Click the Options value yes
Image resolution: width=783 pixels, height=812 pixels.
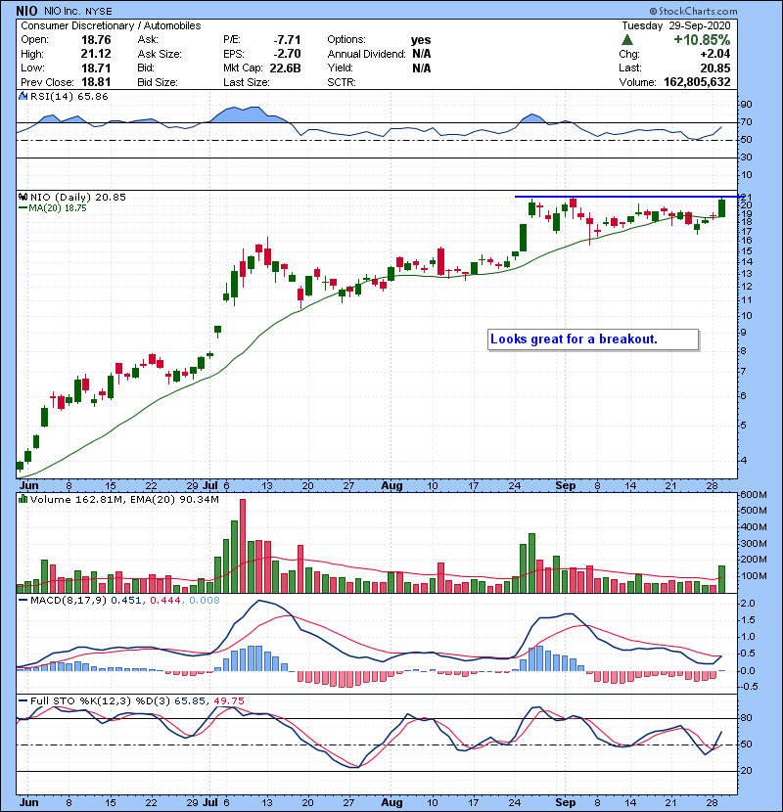421,40
